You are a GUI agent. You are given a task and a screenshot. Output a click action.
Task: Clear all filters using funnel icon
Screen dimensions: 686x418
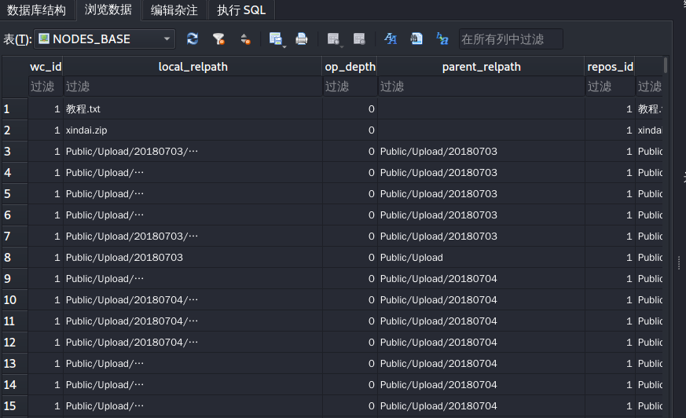click(218, 39)
